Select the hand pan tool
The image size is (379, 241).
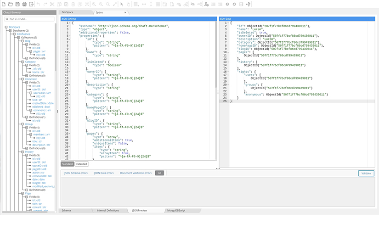(129, 4)
